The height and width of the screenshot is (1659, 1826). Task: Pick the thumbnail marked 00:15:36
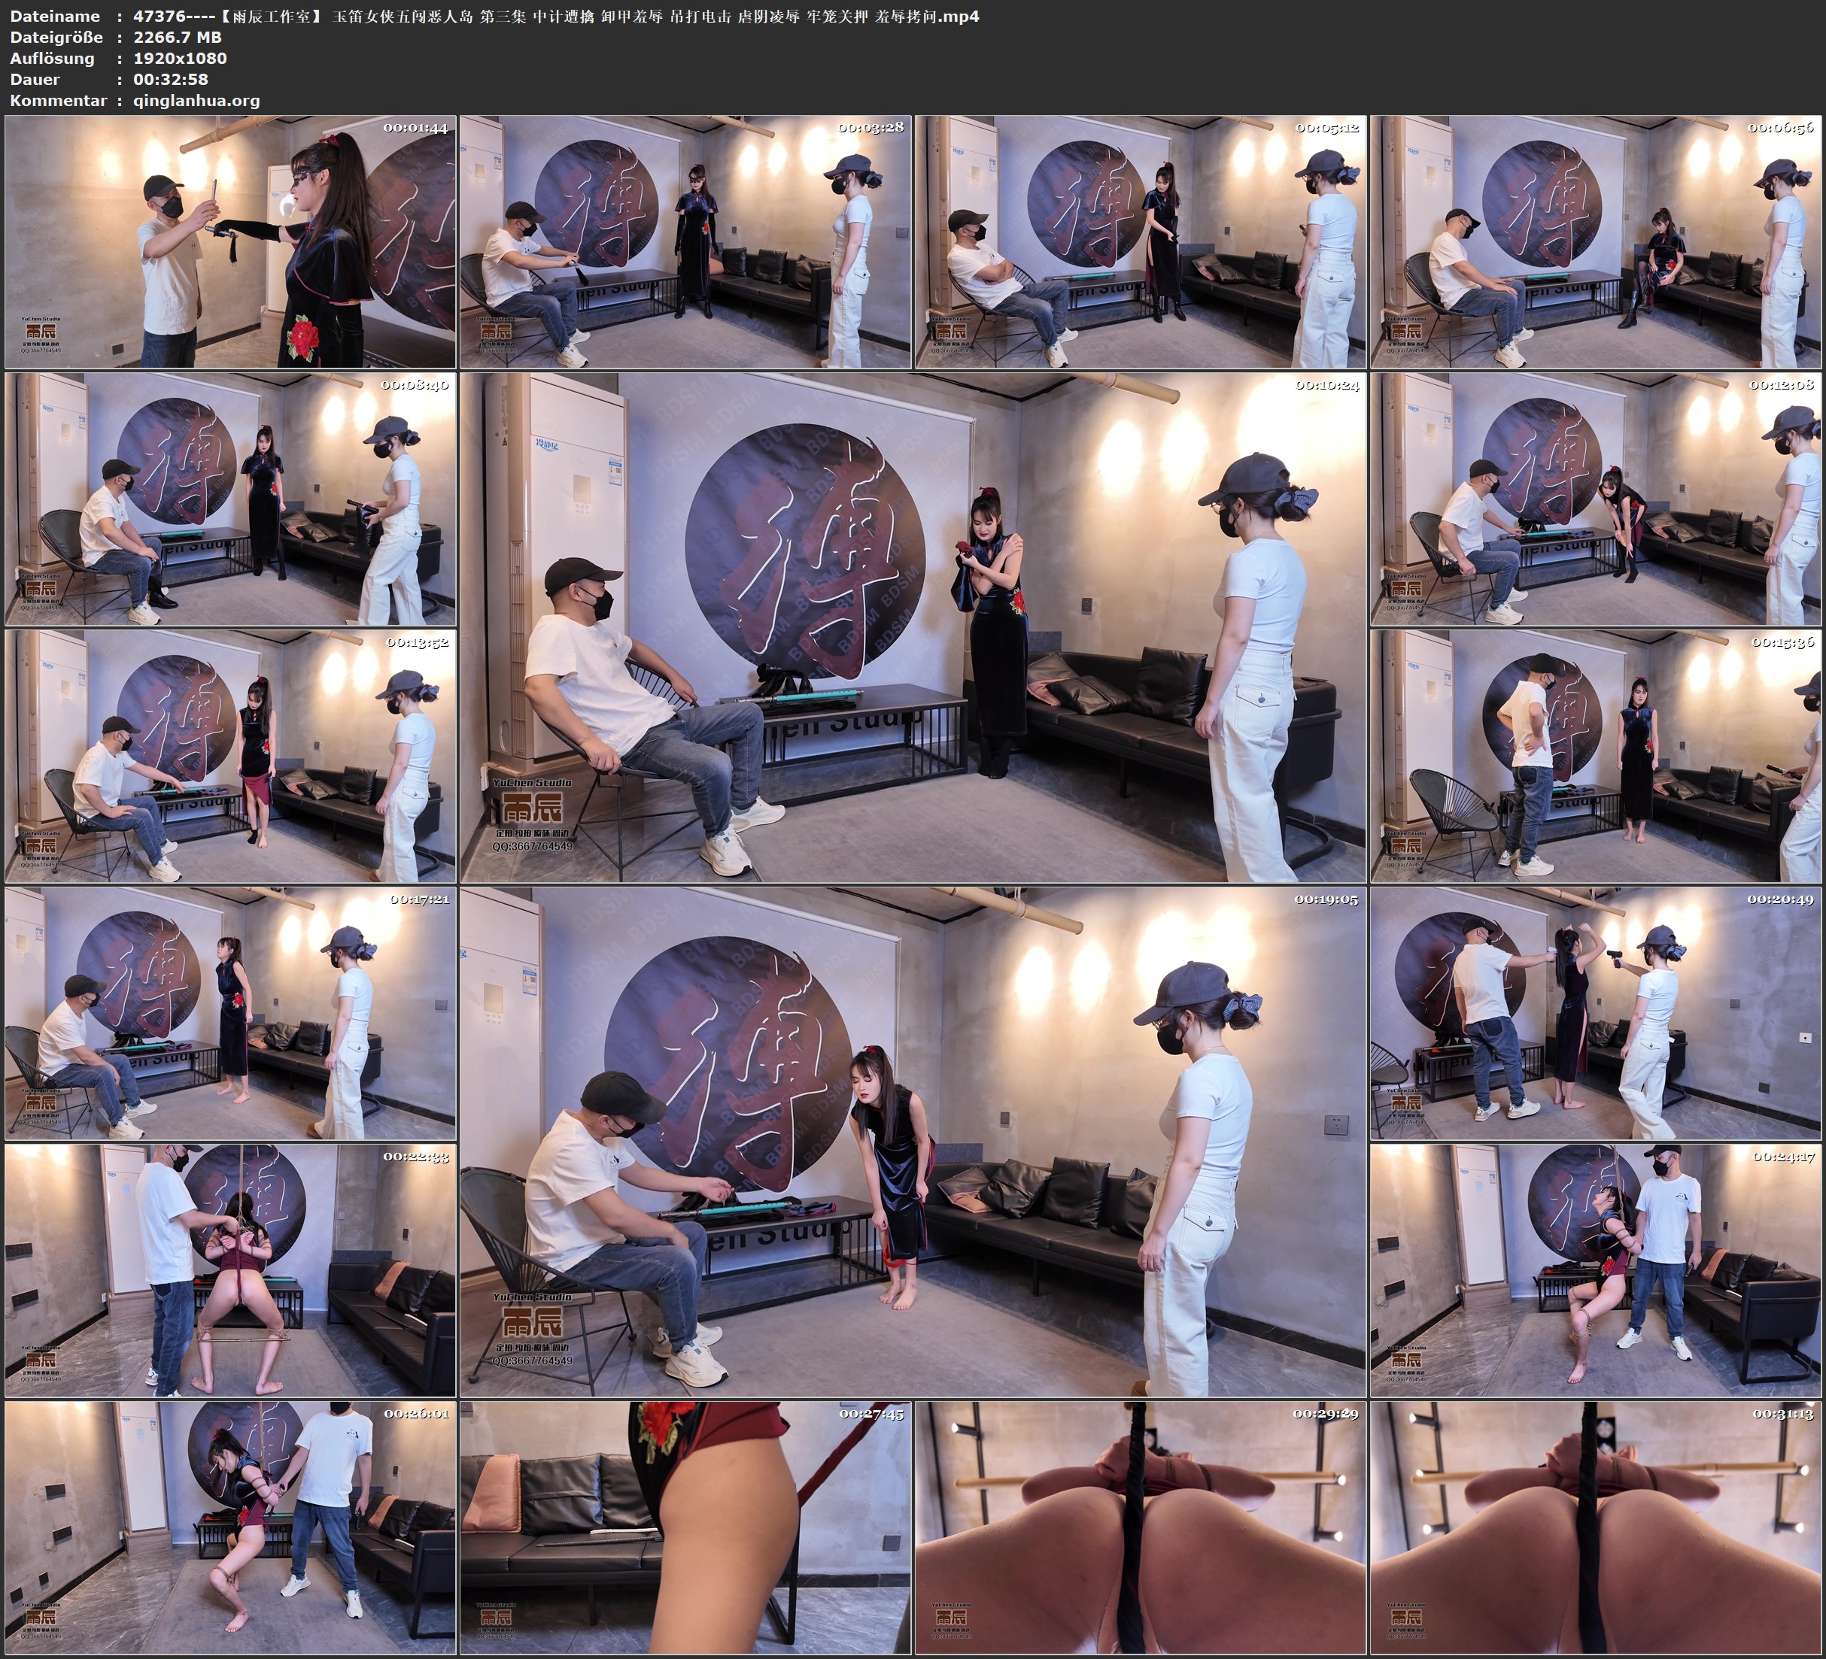(x=1595, y=756)
